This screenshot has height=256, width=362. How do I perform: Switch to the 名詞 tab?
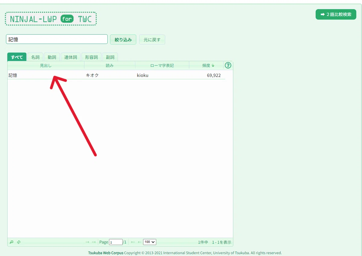pyautogui.click(x=35, y=57)
